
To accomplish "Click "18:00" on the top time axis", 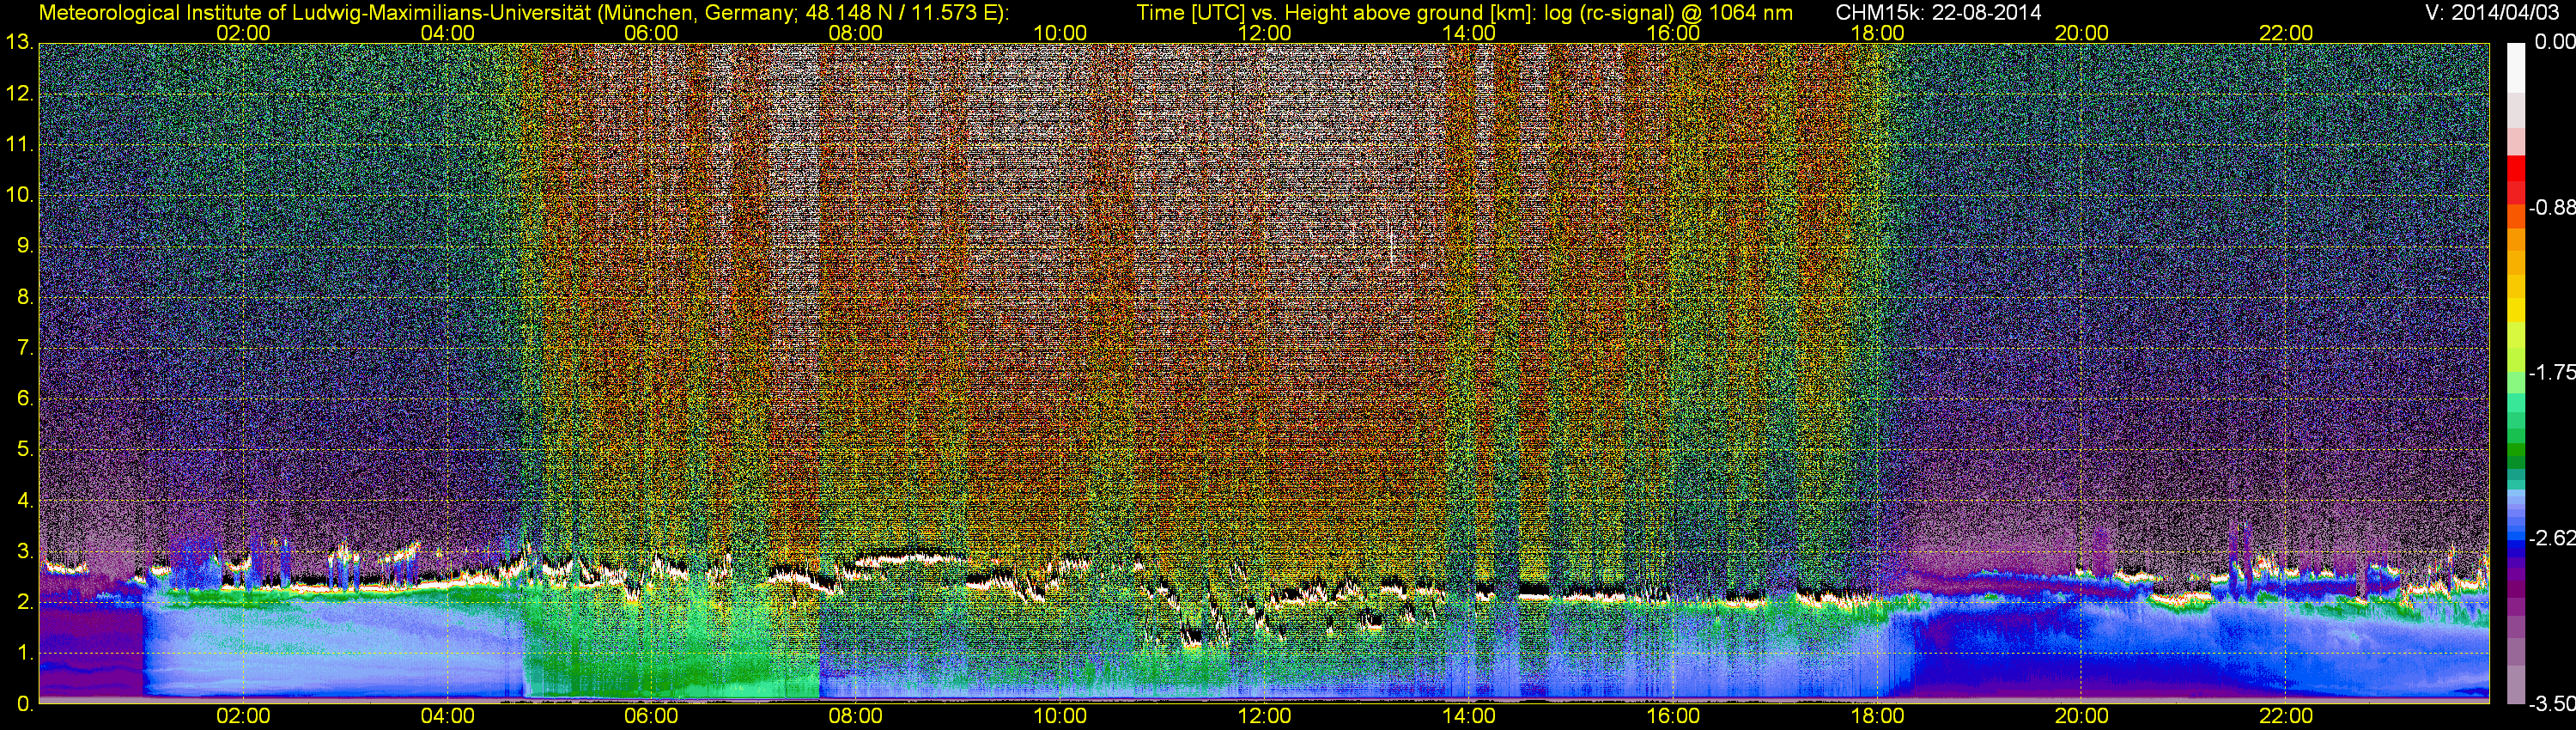I will 1877,33.
